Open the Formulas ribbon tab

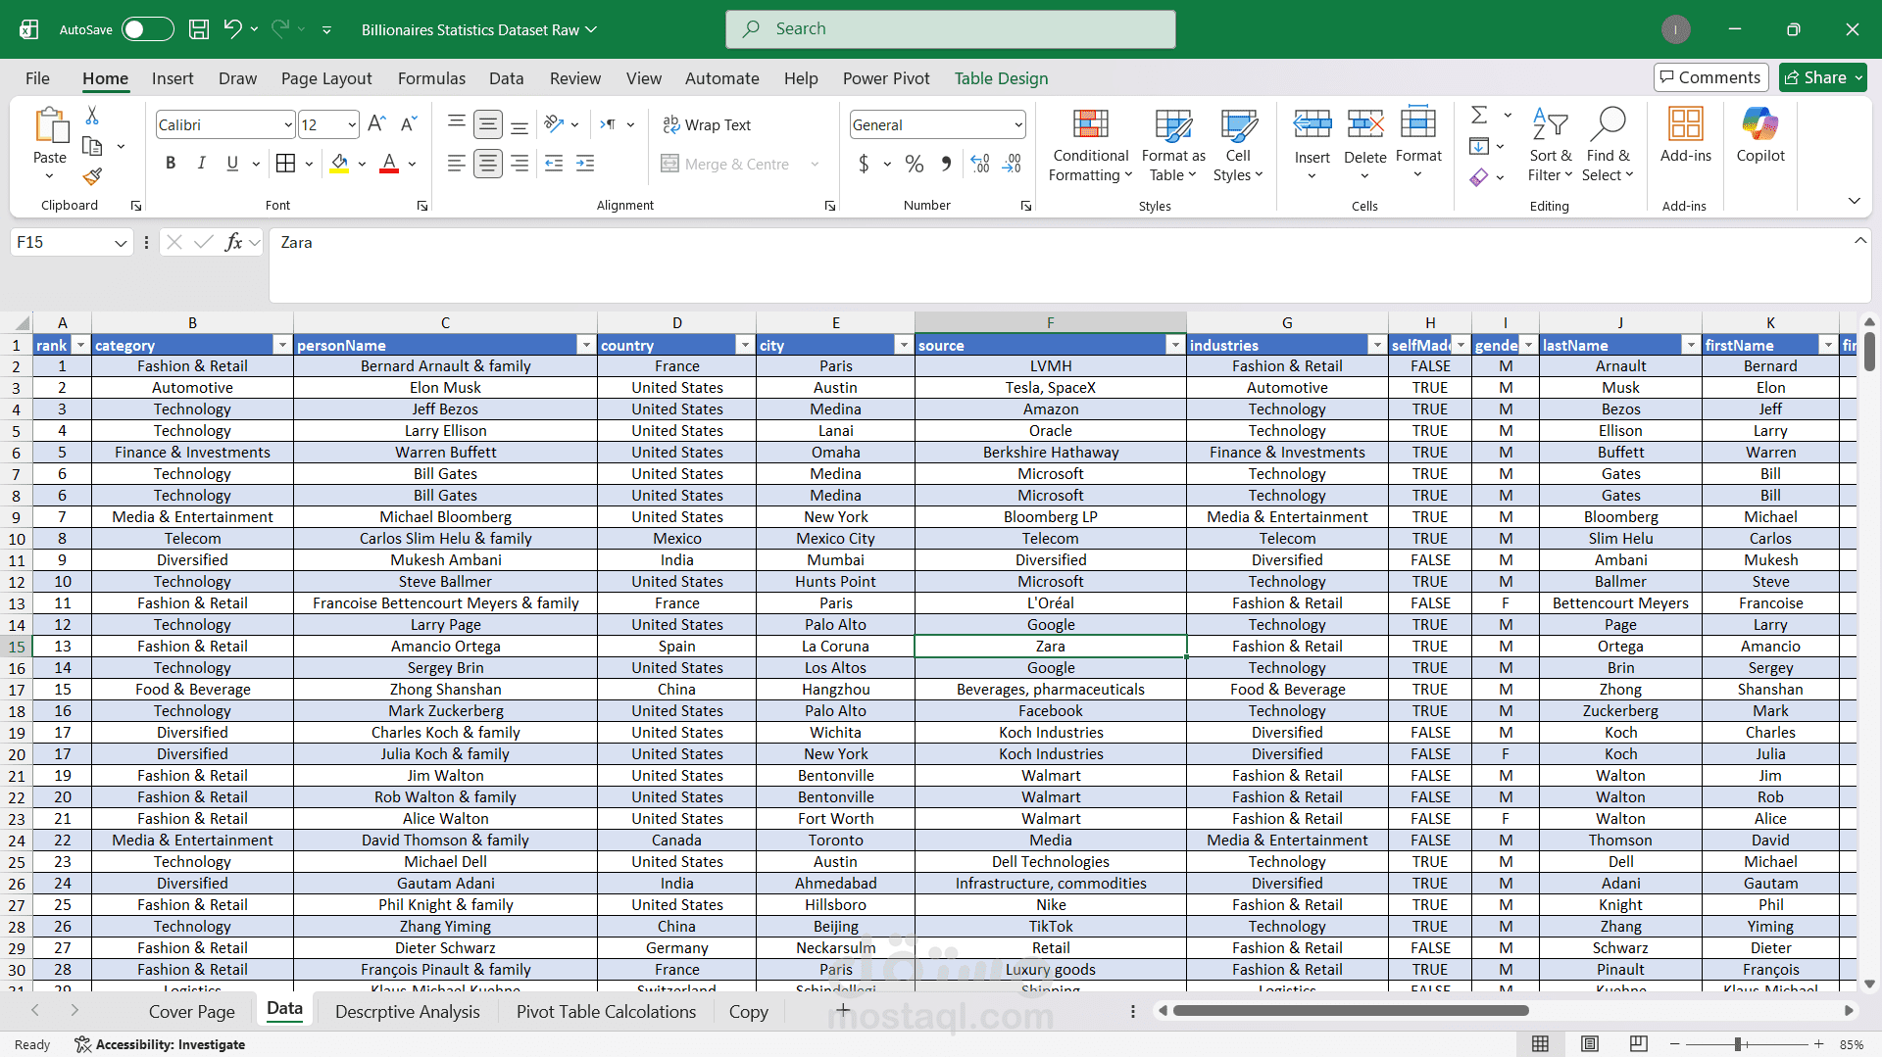[431, 78]
